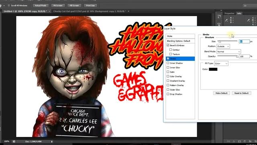Click the status bar arrow next to Doc size

pos(52,141)
